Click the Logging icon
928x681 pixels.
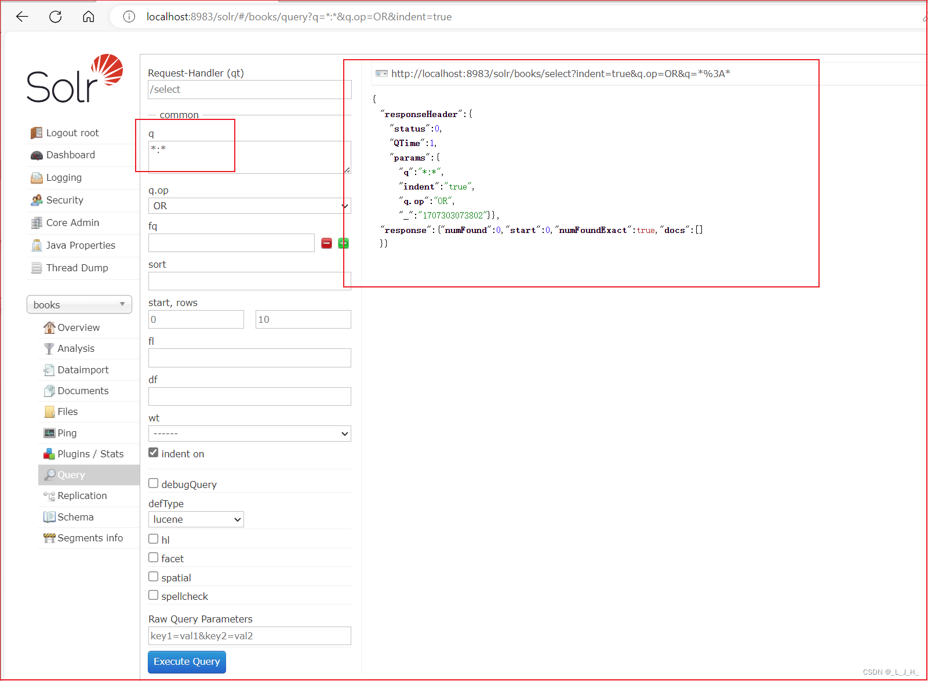(x=37, y=178)
